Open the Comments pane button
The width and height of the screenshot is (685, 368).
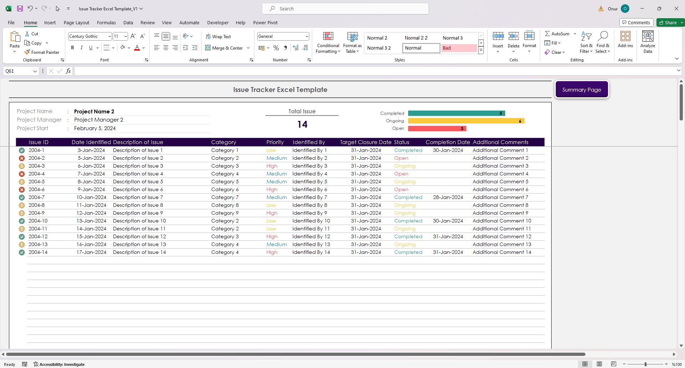[636, 22]
